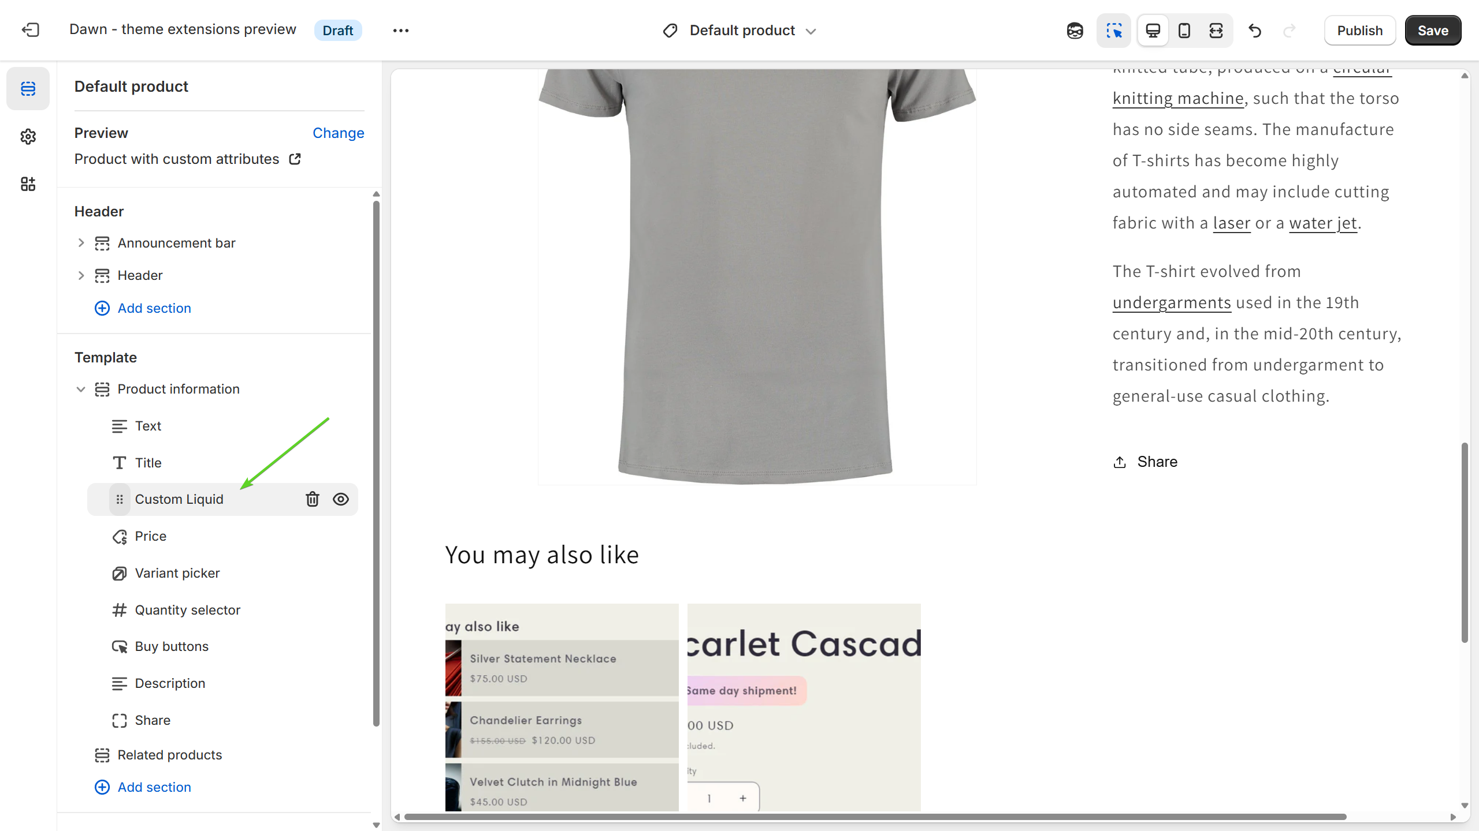Click the preview's horizontal scrollbar

(x=875, y=817)
